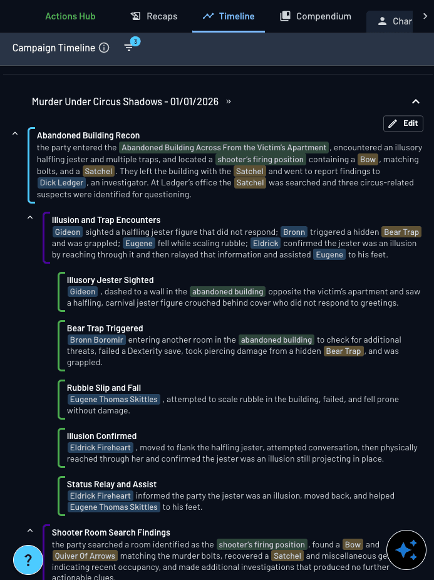Click the Timeline chart-line icon
Screen dimensions: 434x580
tap(207, 16)
